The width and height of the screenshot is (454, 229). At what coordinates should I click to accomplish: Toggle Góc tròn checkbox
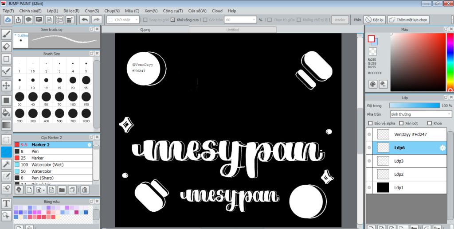click(205, 20)
